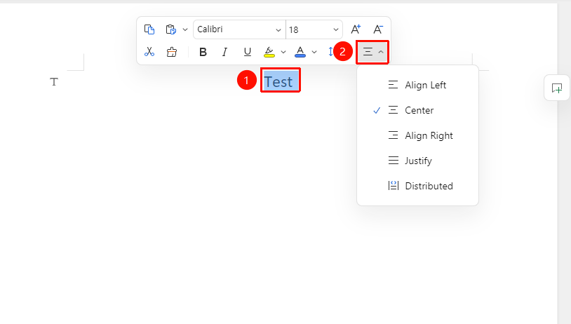Choose Center alignment from the menu
The width and height of the screenshot is (571, 324).
tap(417, 110)
